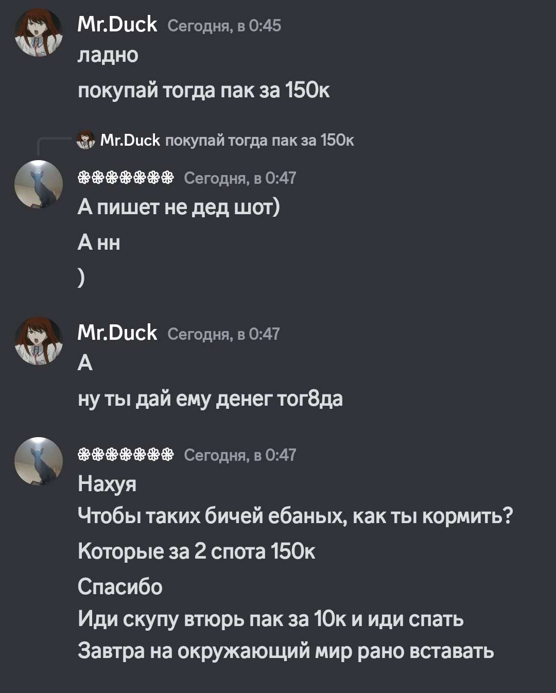Image resolution: width=556 pixels, height=693 pixels.
Task: Select the message "покупай тогда пак за 150к"
Action: tap(203, 90)
